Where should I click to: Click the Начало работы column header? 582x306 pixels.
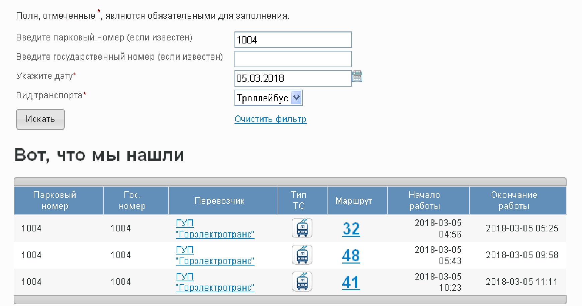424,201
